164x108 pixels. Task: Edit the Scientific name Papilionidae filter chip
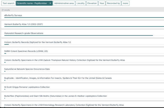[32, 3]
